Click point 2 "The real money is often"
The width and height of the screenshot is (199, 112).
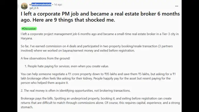click(x=76, y=91)
